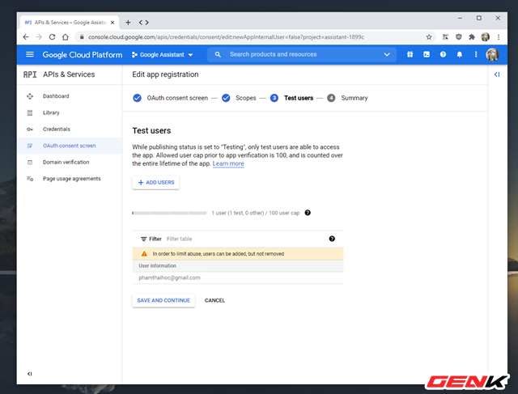Go back with browser back arrow
Screen dimensions: 518x394
(x=26, y=37)
